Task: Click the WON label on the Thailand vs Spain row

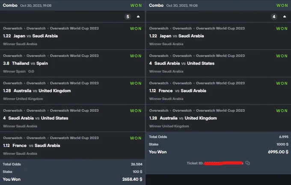Action: coord(136,56)
